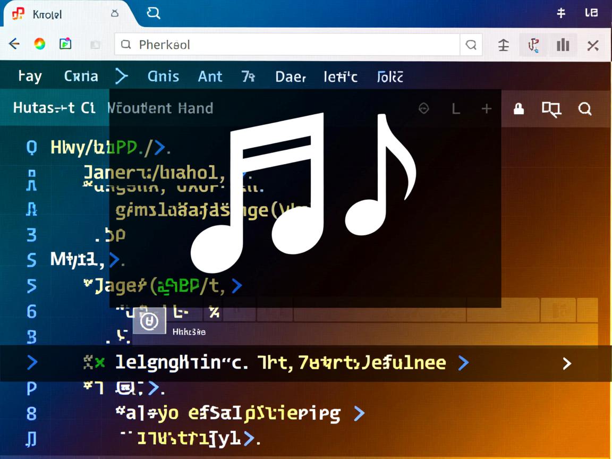Image resolution: width=612 pixels, height=459 pixels.
Task: Open the Daer menu
Action: pos(291,77)
